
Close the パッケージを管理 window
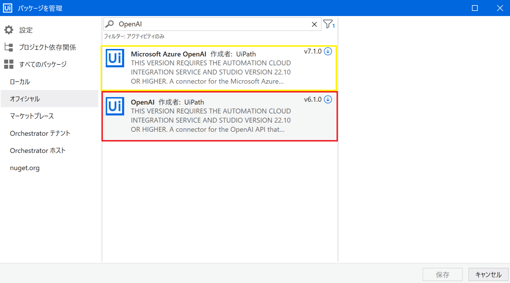[x=500, y=8]
